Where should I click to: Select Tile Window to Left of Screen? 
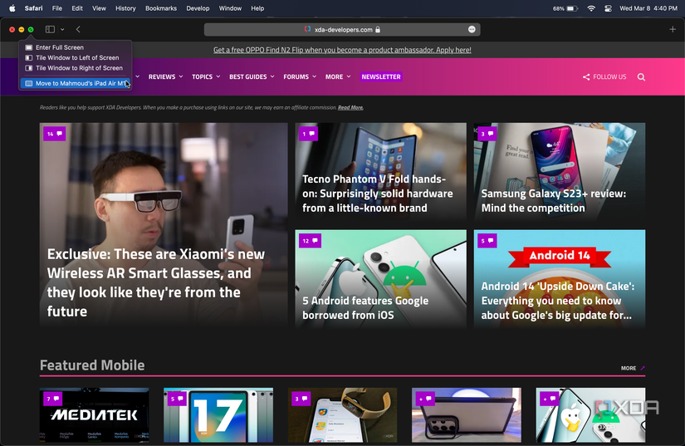point(75,57)
